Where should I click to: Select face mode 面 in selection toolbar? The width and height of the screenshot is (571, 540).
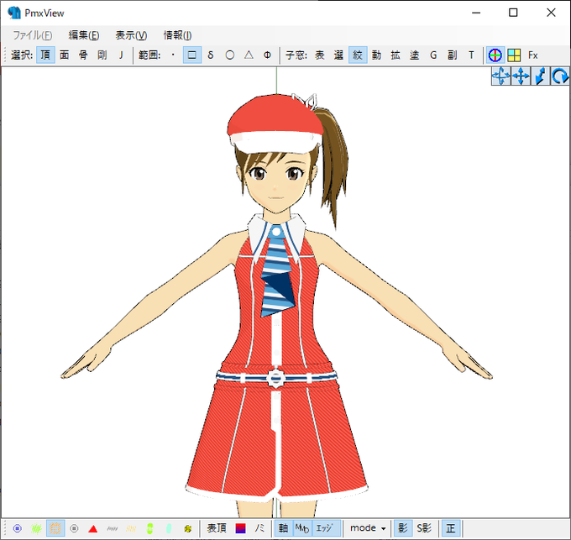pos(65,55)
